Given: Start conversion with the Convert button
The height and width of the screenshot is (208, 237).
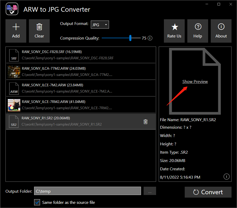Looking at the screenshot, I should [208, 192].
